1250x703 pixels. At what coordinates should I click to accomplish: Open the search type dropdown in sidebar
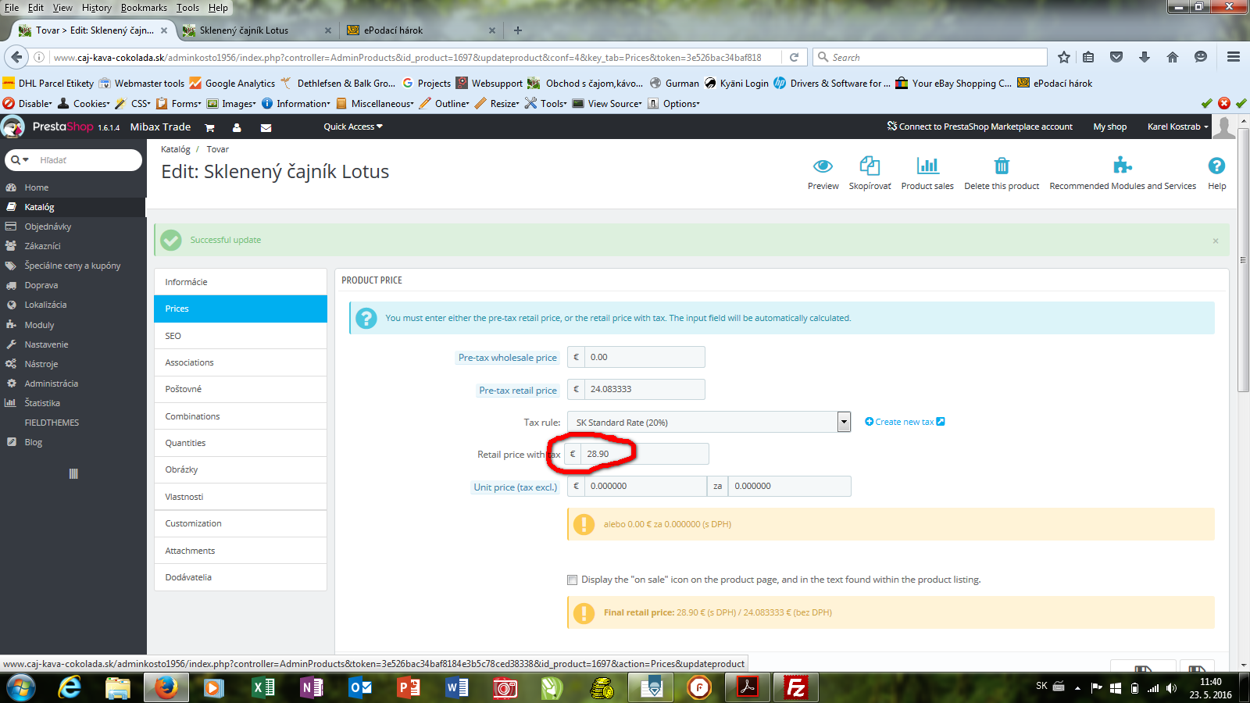pyautogui.click(x=20, y=160)
